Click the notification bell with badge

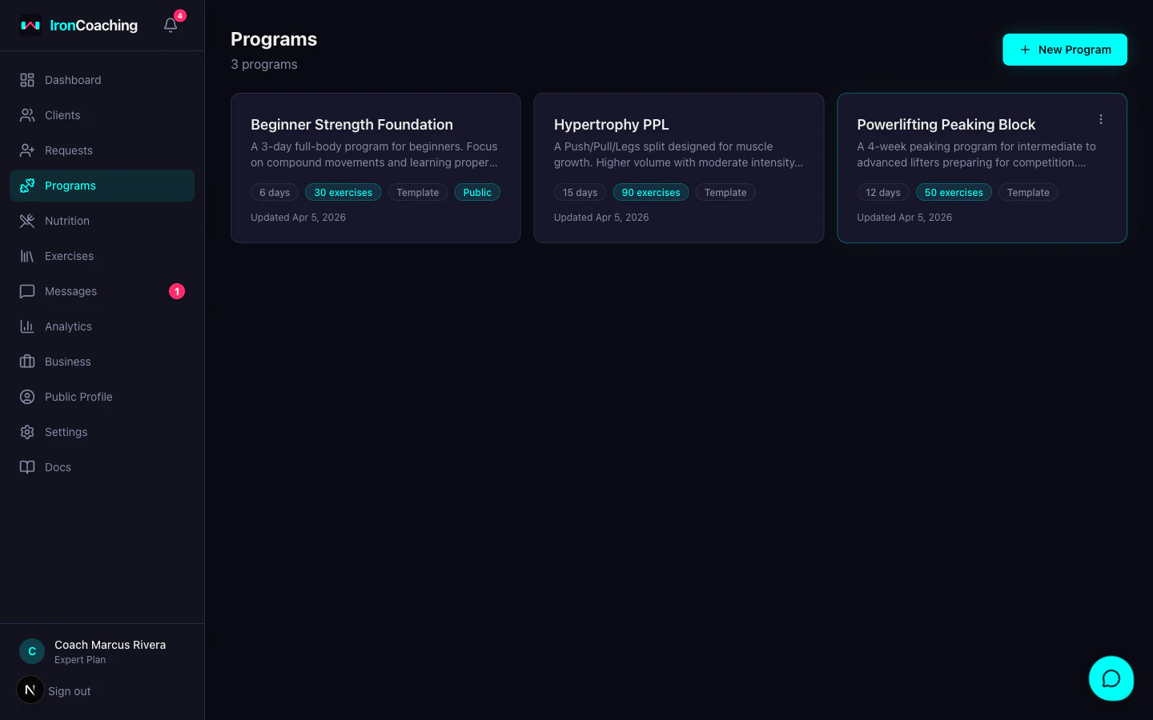point(170,25)
